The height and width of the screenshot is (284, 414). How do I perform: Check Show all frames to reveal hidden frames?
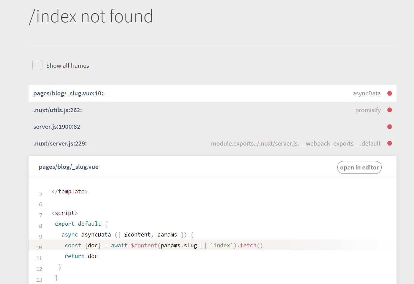coord(37,65)
